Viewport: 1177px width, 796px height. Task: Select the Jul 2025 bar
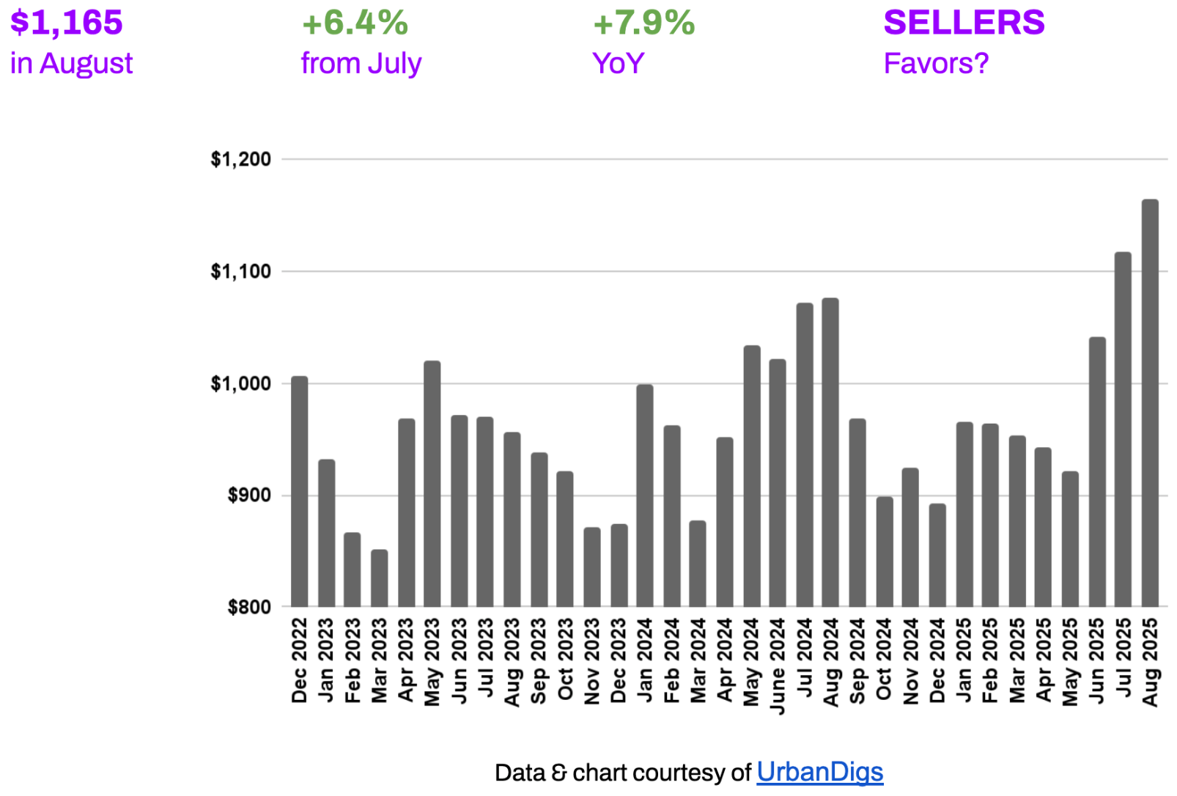click(x=1123, y=430)
